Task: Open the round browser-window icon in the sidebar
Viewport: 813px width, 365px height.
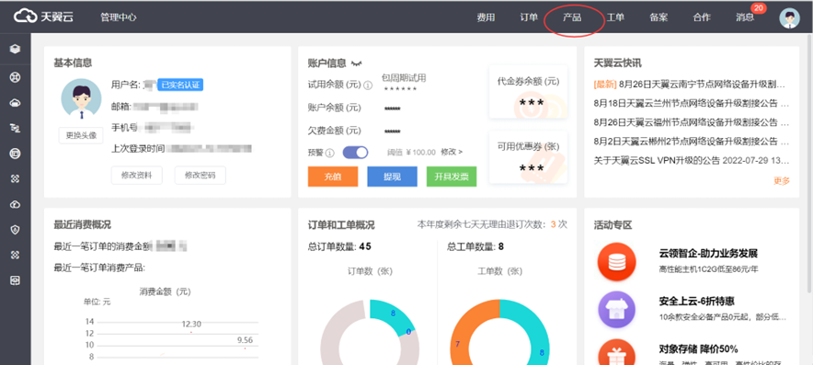Action: [x=15, y=154]
